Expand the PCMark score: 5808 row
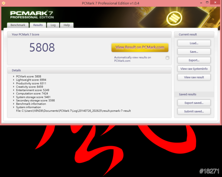 point(14,76)
